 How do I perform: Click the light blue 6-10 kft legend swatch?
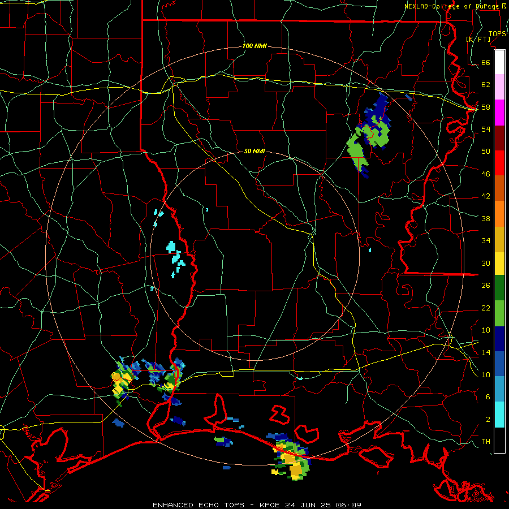pyautogui.click(x=499, y=389)
